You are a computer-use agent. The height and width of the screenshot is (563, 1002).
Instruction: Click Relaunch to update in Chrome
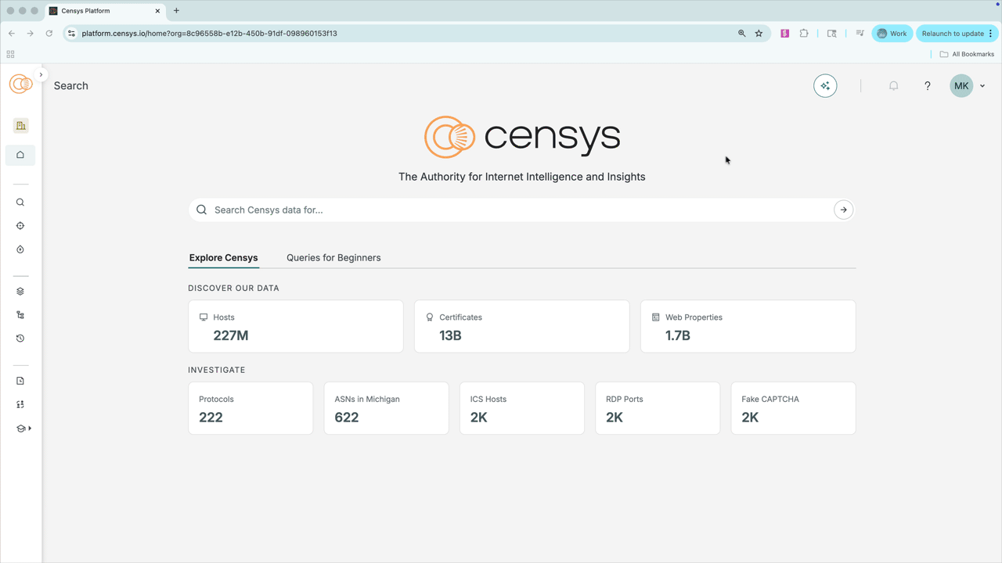[957, 34]
